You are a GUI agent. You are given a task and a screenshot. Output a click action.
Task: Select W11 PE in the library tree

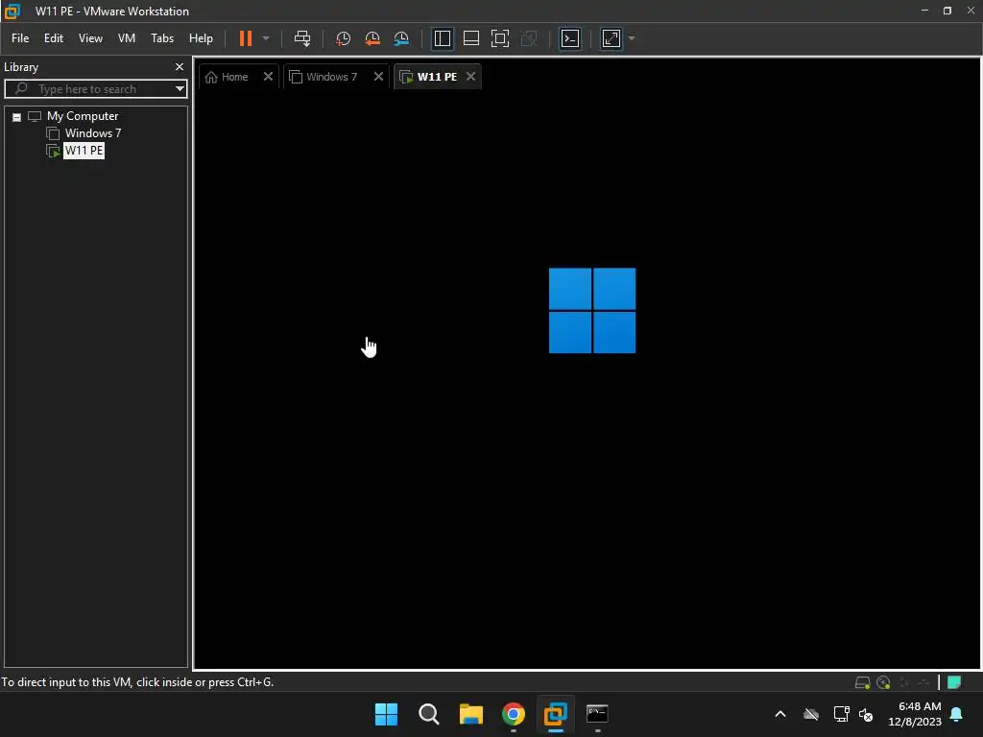pyautogui.click(x=84, y=151)
